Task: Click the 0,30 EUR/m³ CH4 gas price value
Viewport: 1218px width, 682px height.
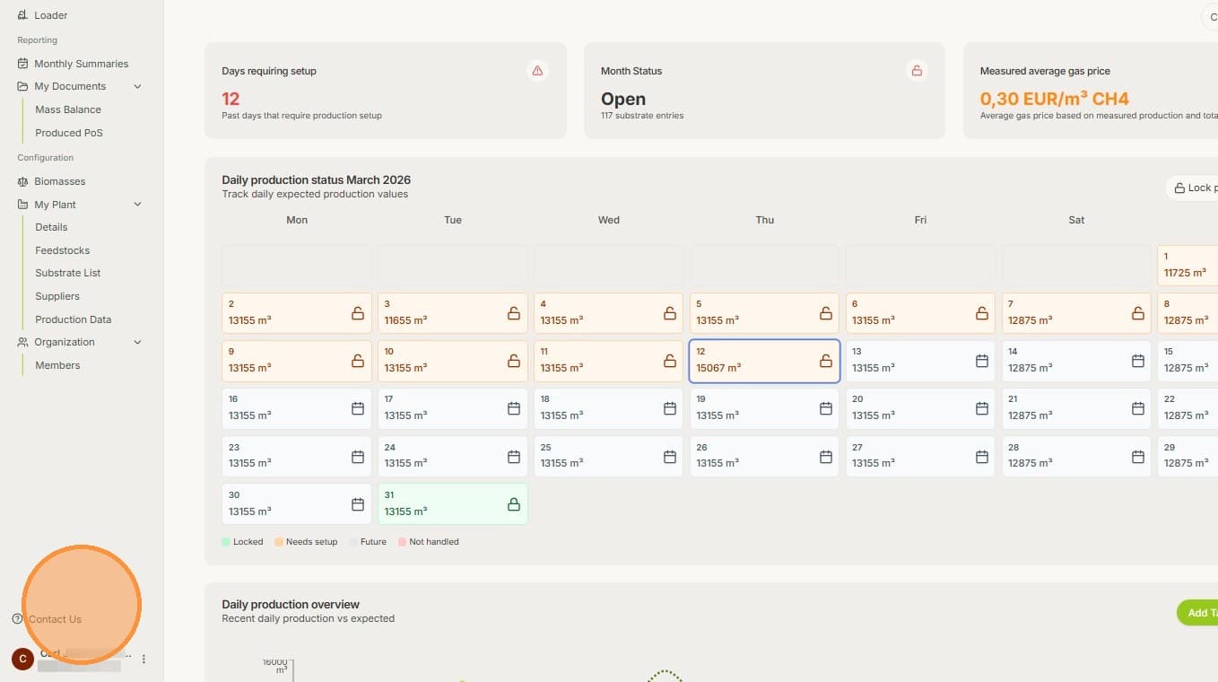Action: 1055,99
